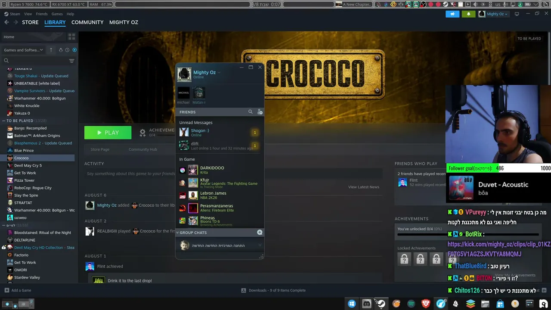This screenshot has height=310, width=551.
Task: Search friends with magnifier icon
Action: (251, 112)
